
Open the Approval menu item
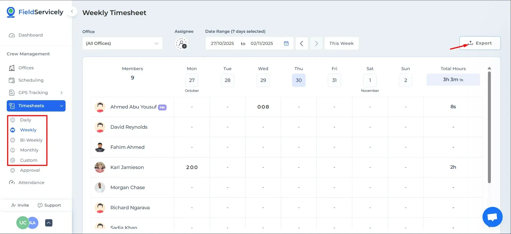coord(30,170)
